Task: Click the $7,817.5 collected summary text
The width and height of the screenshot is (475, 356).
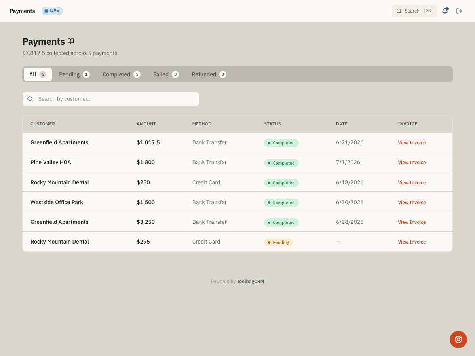Action: (70, 53)
